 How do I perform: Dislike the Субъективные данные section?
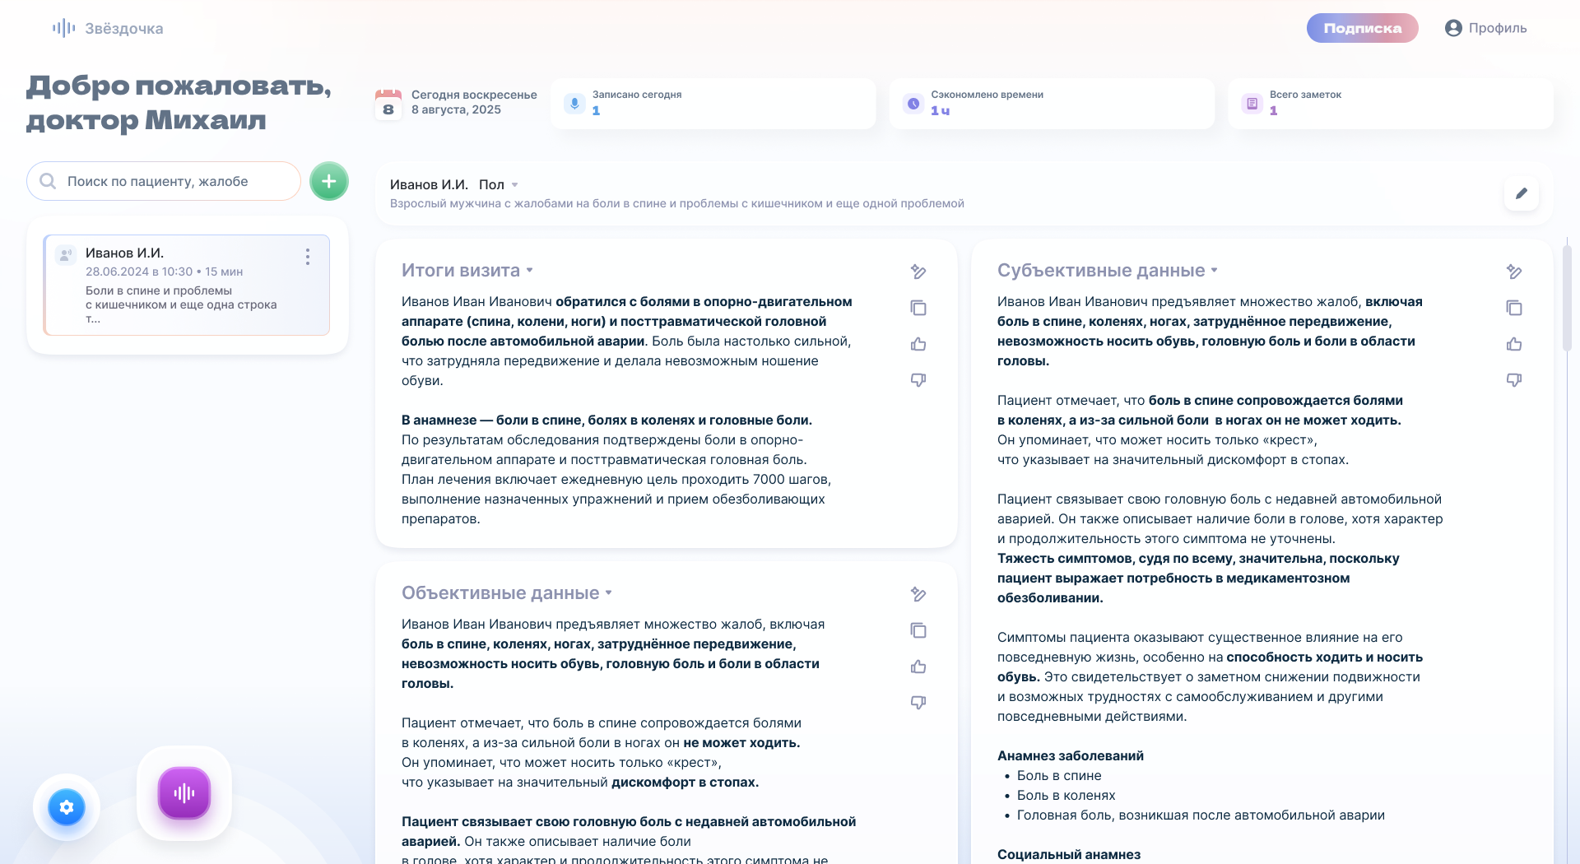(x=1514, y=380)
